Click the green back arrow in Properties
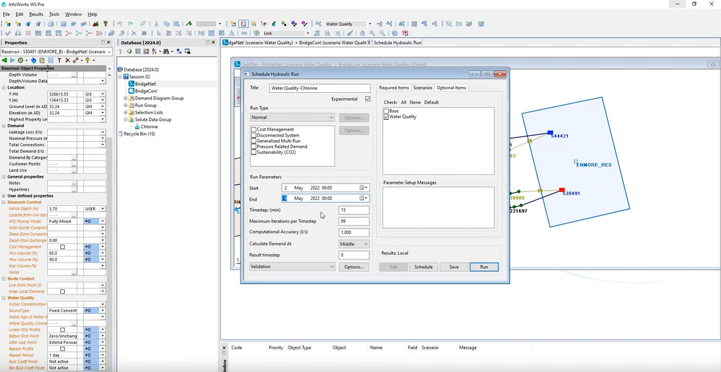The height and width of the screenshot is (372, 721). tap(4, 60)
